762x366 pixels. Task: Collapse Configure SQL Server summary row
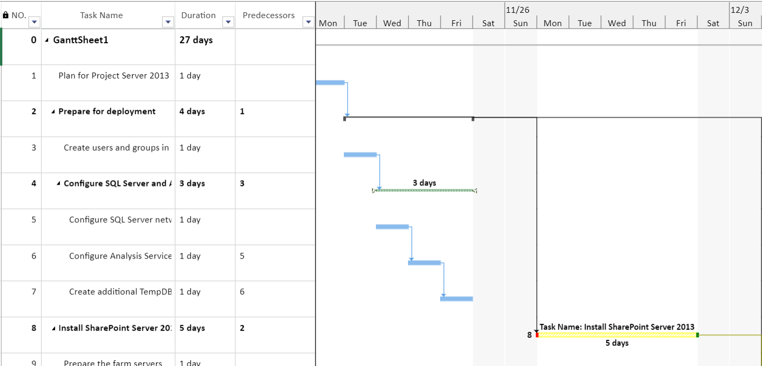[58, 184]
